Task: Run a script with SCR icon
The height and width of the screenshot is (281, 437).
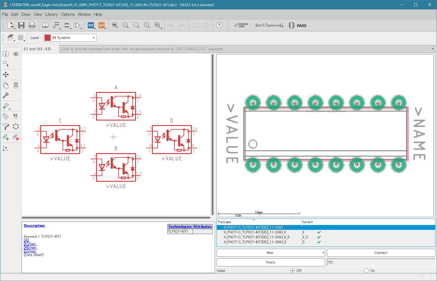Action: click(x=91, y=25)
